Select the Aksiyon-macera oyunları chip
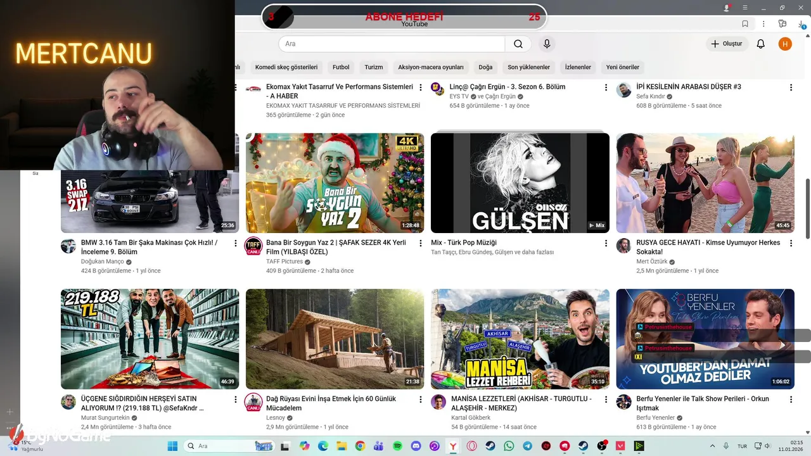Screen dimensions: 811x456 pos(431,67)
